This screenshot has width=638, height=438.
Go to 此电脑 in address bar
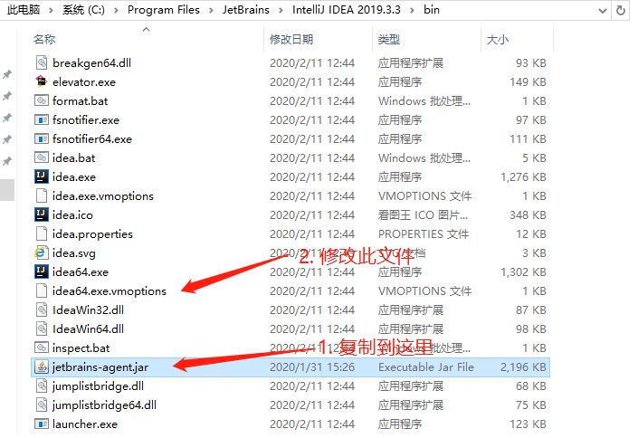pyautogui.click(x=24, y=10)
